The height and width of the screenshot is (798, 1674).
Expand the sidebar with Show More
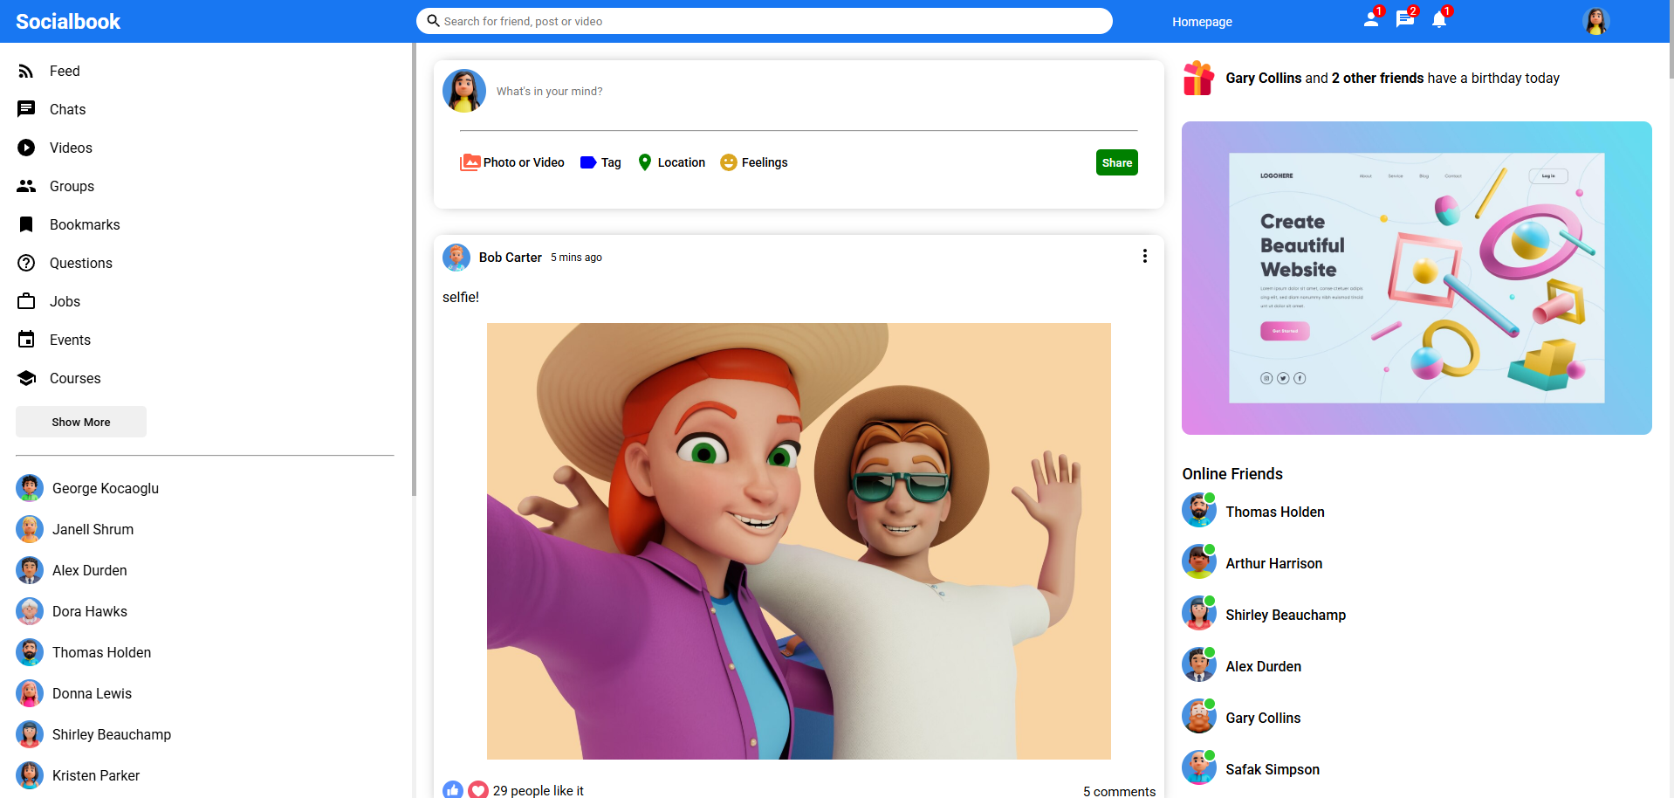pyautogui.click(x=80, y=422)
